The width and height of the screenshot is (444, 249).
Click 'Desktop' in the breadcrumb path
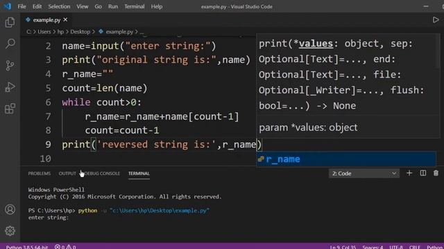(80, 32)
